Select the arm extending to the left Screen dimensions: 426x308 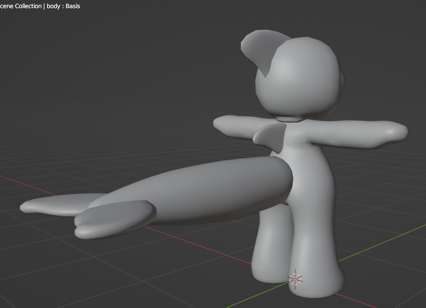(x=233, y=124)
